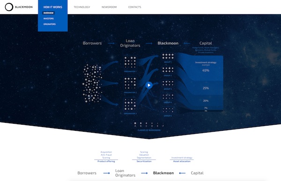Screen dimensions: 281x181
Task: Click the borrowers dot cluster
Action: coord(92,83)
